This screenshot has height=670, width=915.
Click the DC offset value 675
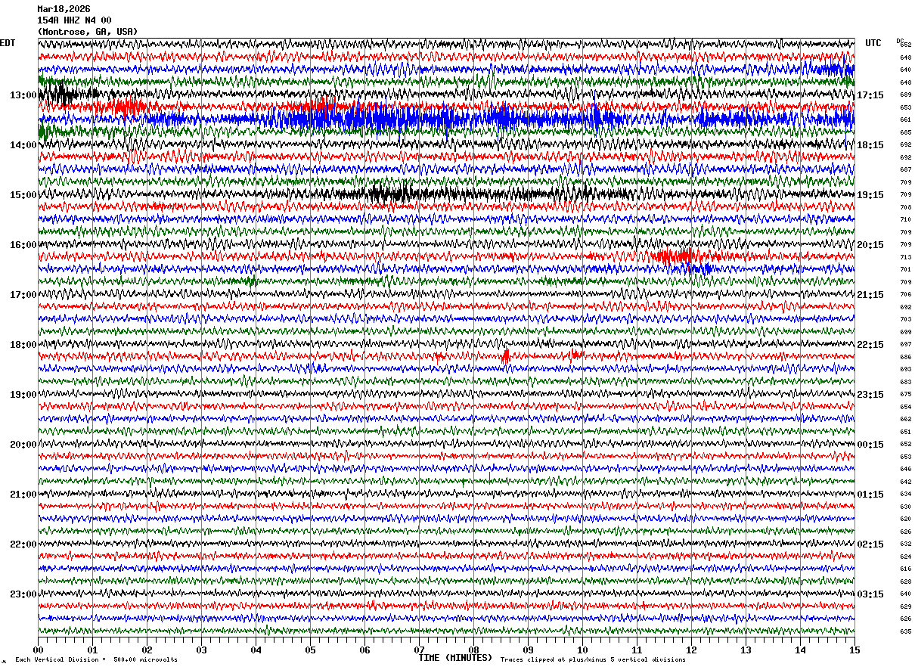(905, 395)
